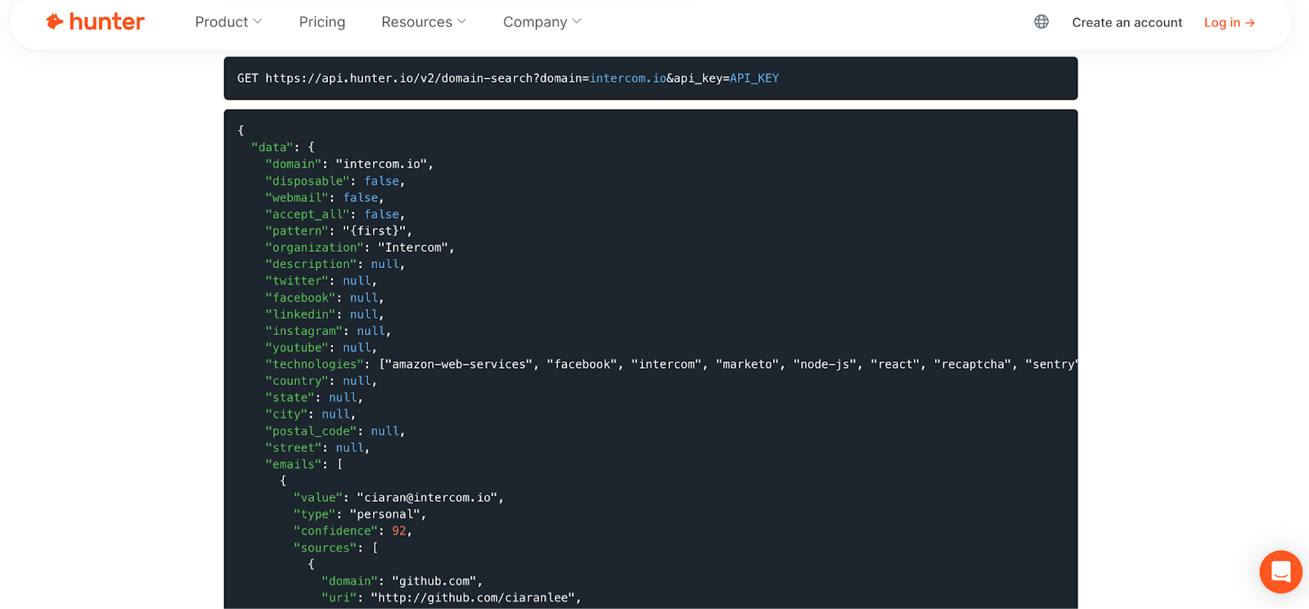Click the "pattern": "{first}" line
Viewport: 1309px width, 609px height.
(x=338, y=231)
